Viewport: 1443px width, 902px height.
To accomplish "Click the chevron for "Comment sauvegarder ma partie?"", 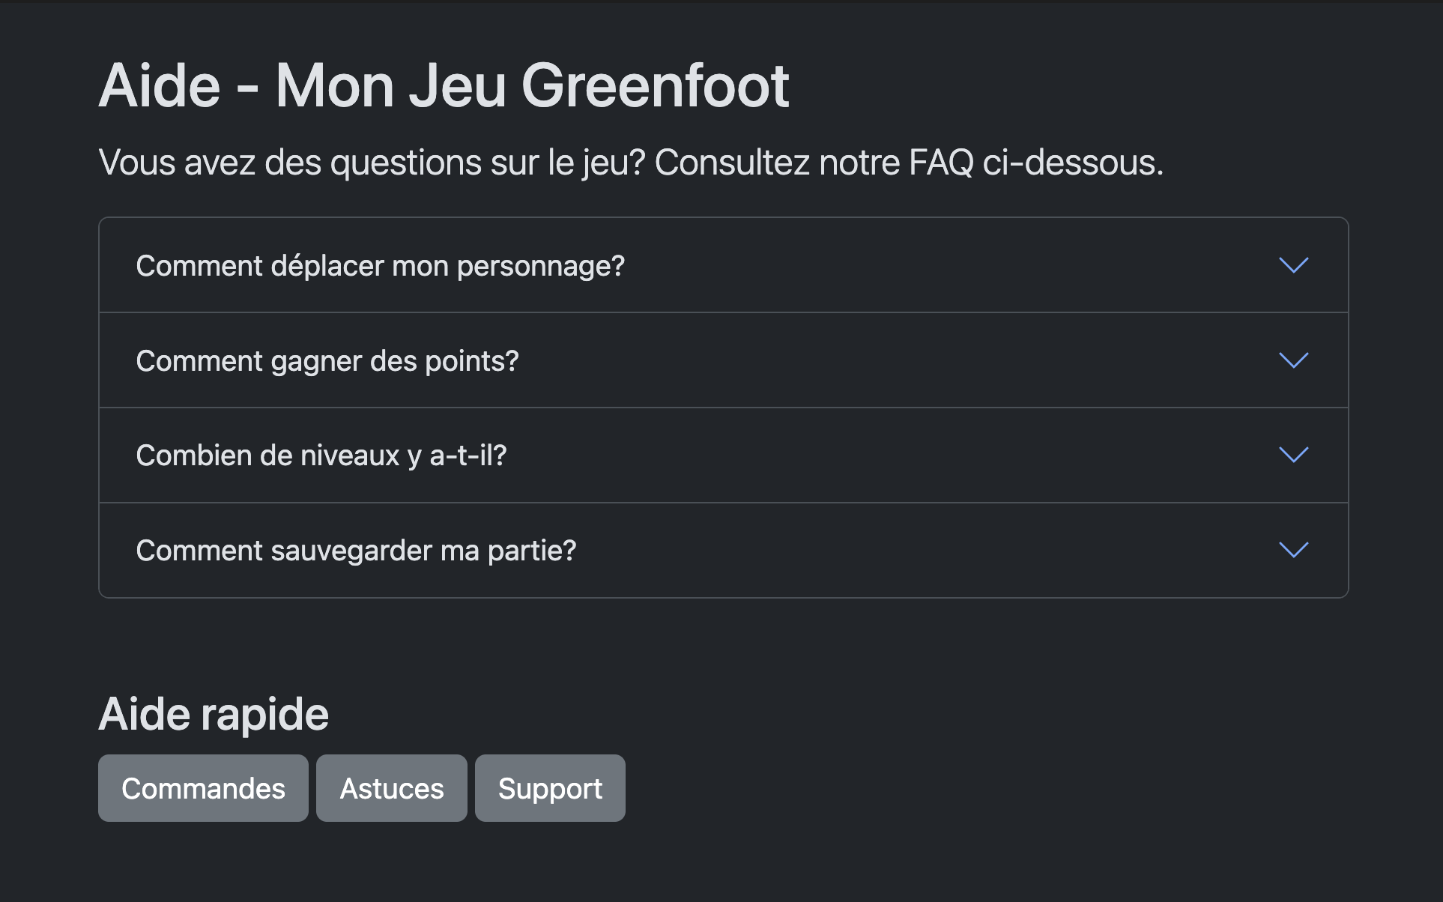I will click(1293, 550).
